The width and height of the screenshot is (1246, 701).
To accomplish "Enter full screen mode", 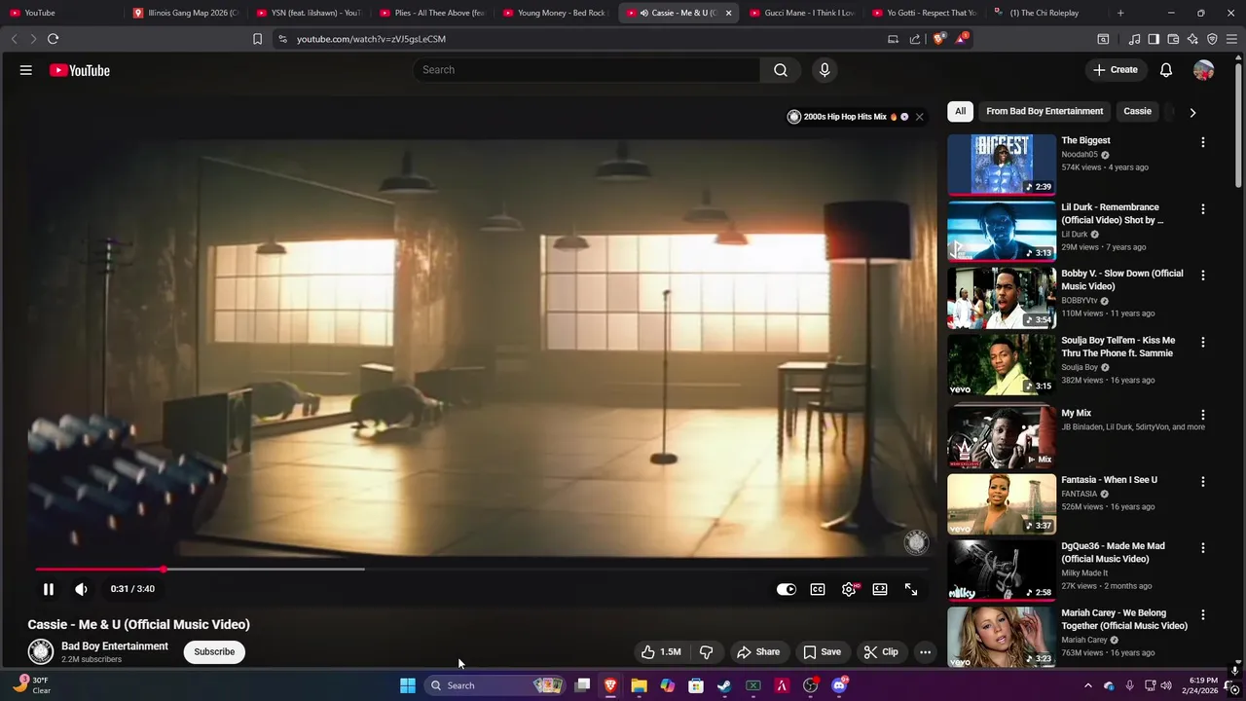I will coord(911,589).
